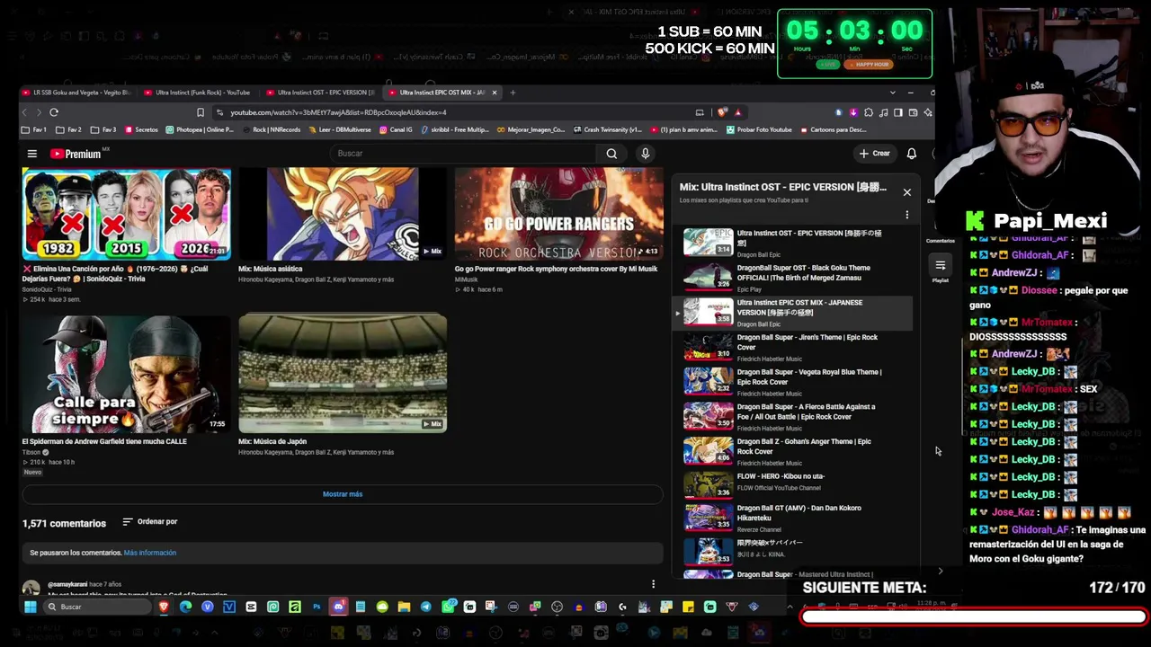Image resolution: width=1151 pixels, height=647 pixels.
Task: Click the Windows taskbar Buscar search box
Action: coord(97,607)
